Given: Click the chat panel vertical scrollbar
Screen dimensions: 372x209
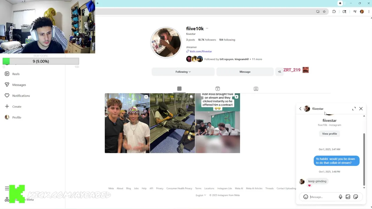Looking at the screenshot, I should (364, 159).
